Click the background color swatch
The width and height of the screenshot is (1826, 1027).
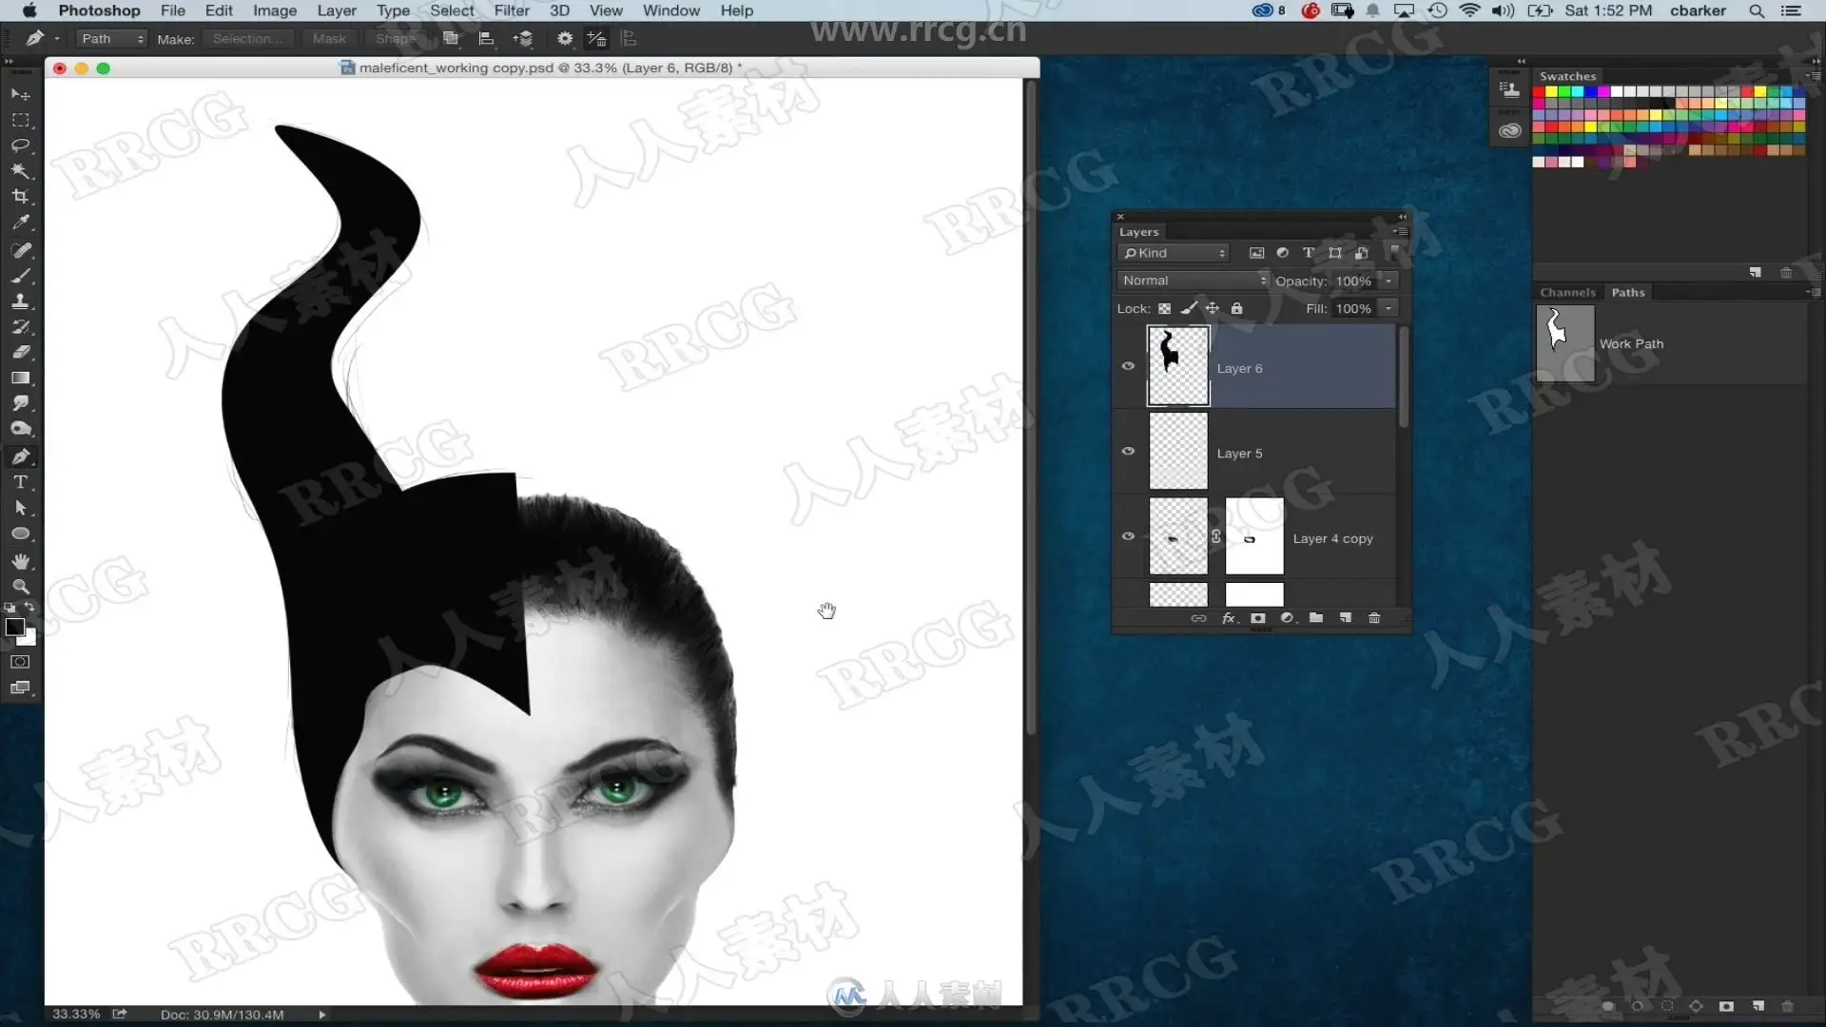point(29,639)
